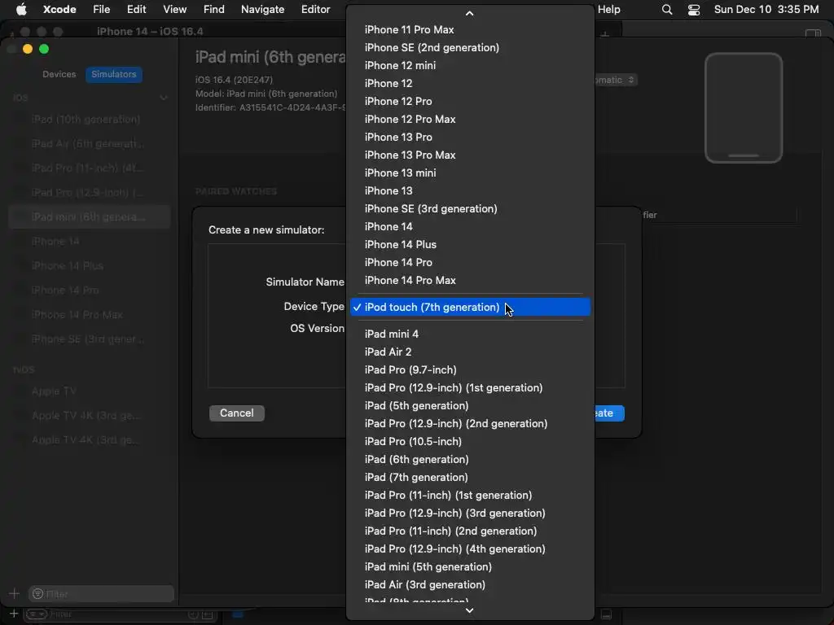Viewport: 834px width, 625px height.
Task: Open the Edit menu
Action: click(x=136, y=10)
